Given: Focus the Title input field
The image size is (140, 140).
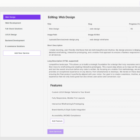Looking at the screenshot, I should click(x=67, y=29).
